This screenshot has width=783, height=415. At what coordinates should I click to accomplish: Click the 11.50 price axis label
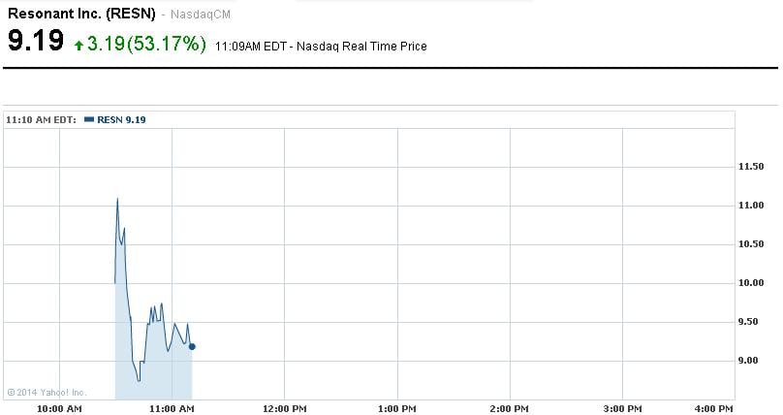(752, 168)
